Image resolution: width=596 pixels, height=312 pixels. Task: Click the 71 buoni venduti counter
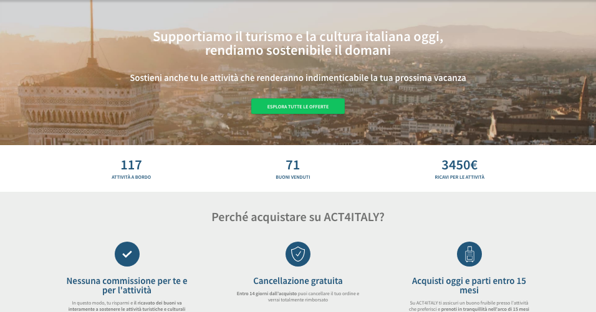point(292,169)
